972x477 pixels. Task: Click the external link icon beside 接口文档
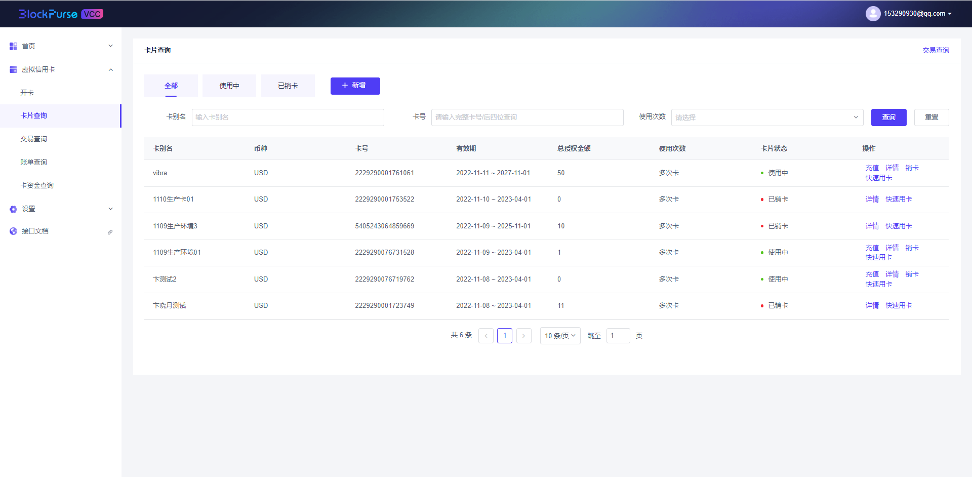tap(110, 232)
